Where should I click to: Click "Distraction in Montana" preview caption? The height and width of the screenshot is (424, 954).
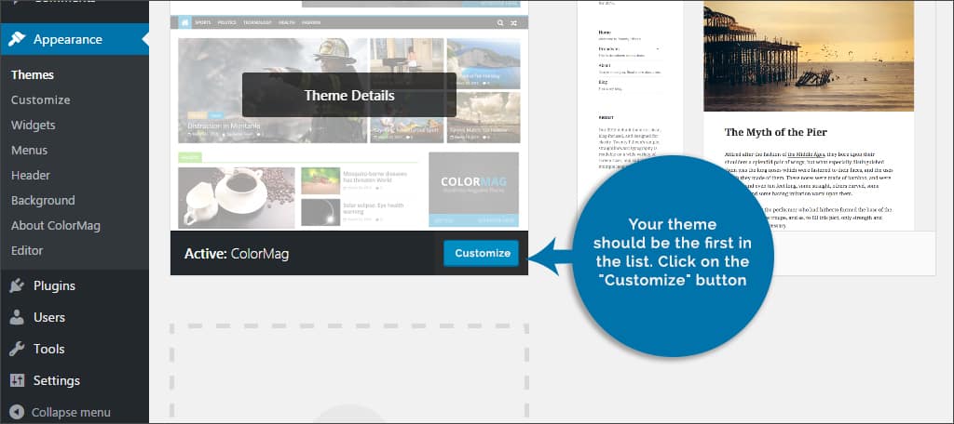tap(224, 126)
